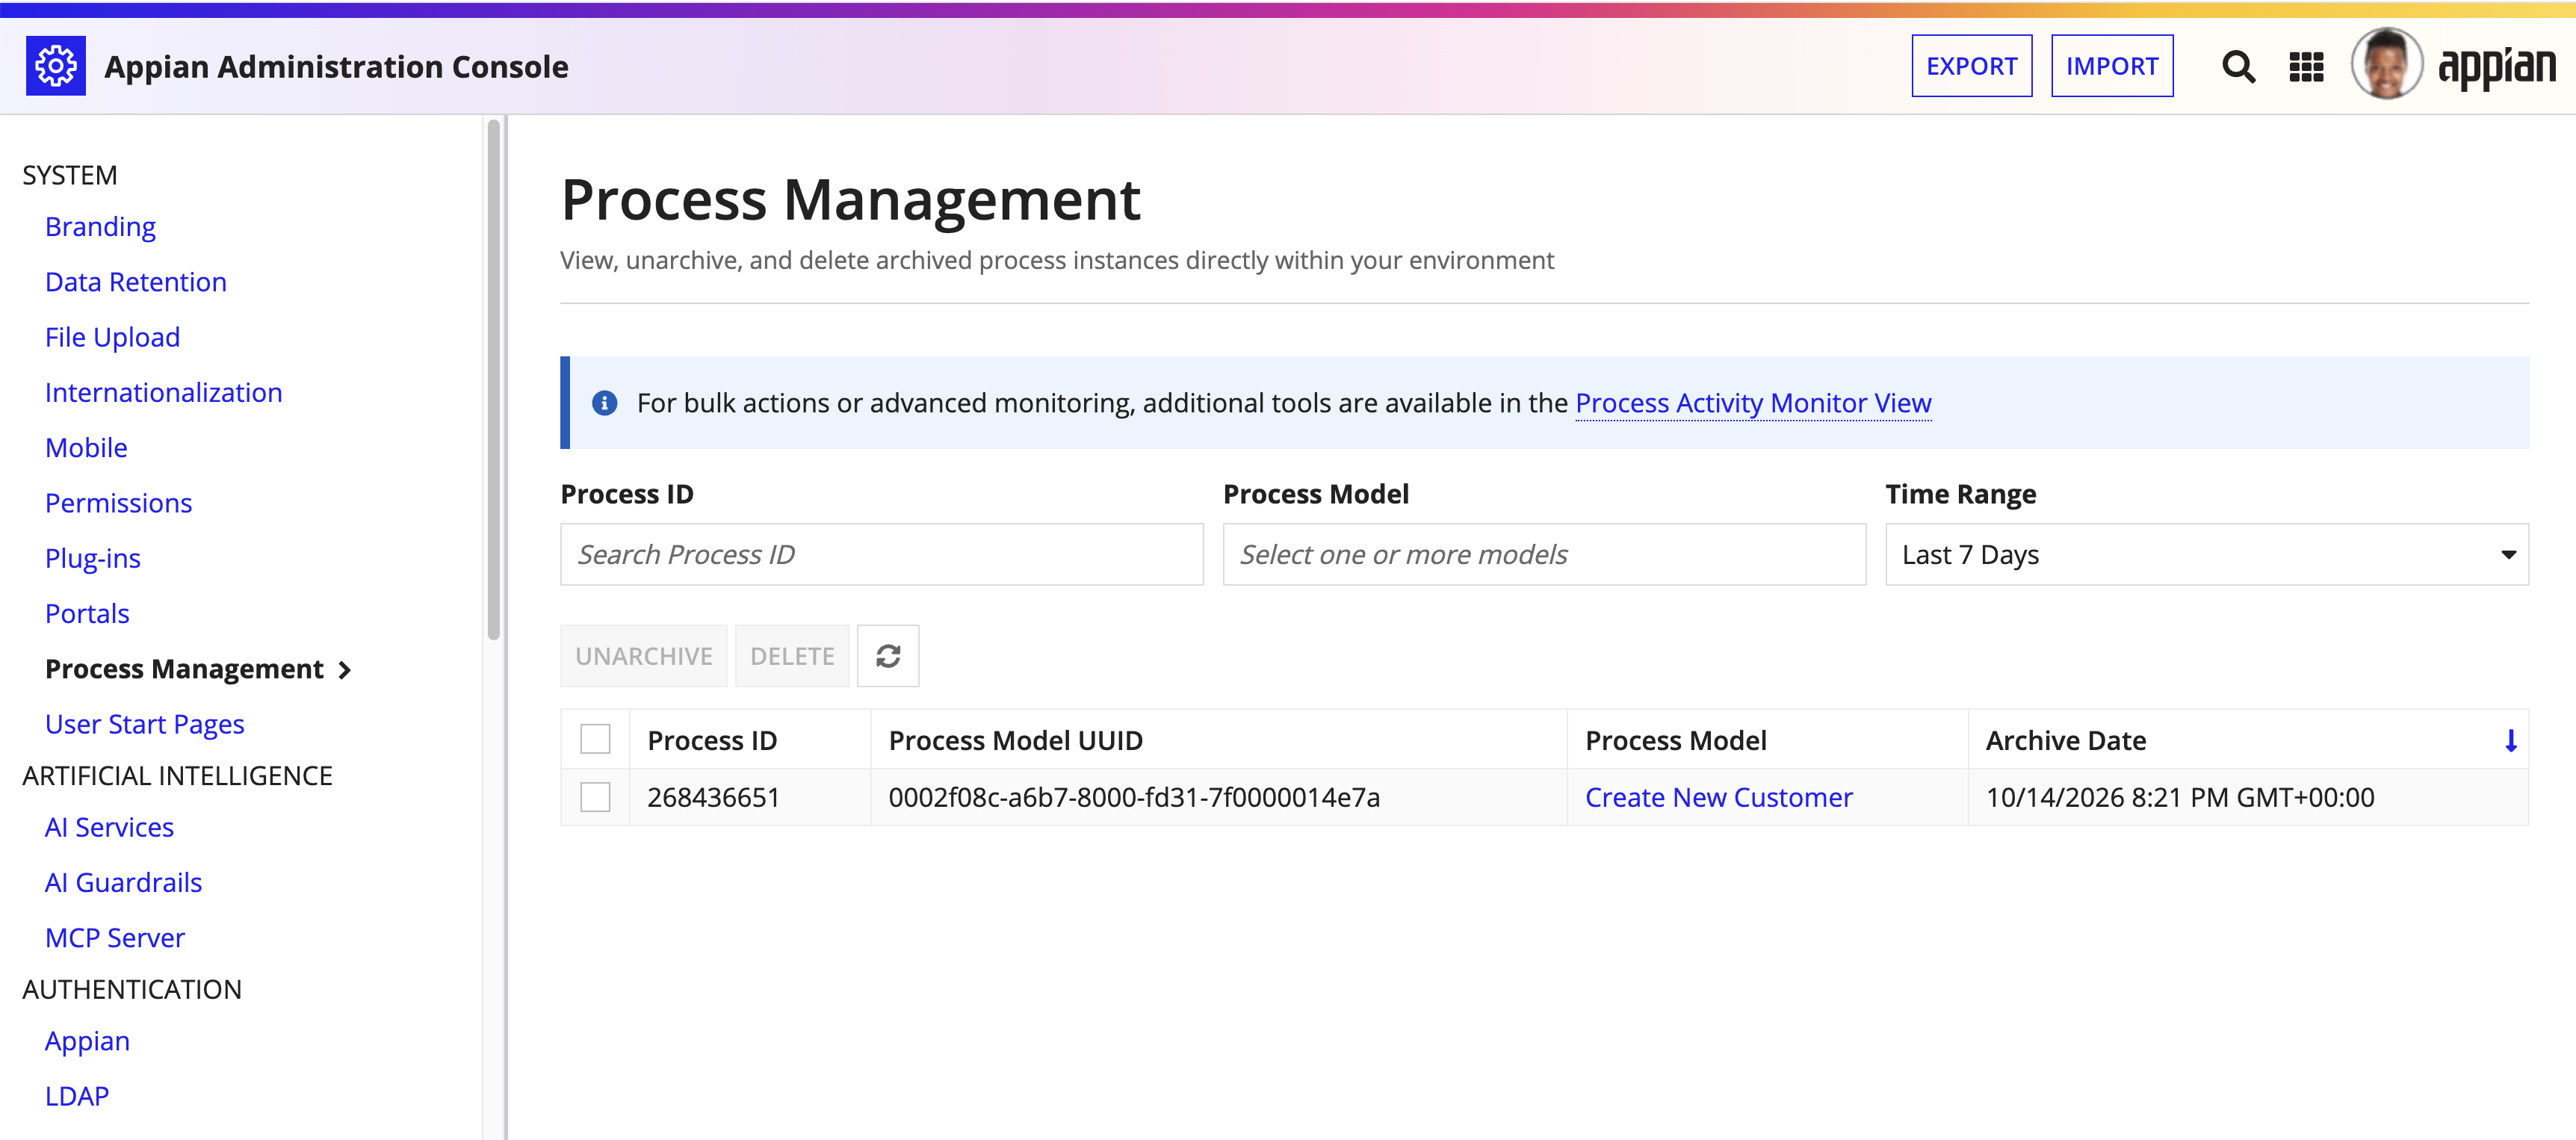The height and width of the screenshot is (1140, 2576).
Task: Focus the Search Process ID field
Action: (x=881, y=555)
